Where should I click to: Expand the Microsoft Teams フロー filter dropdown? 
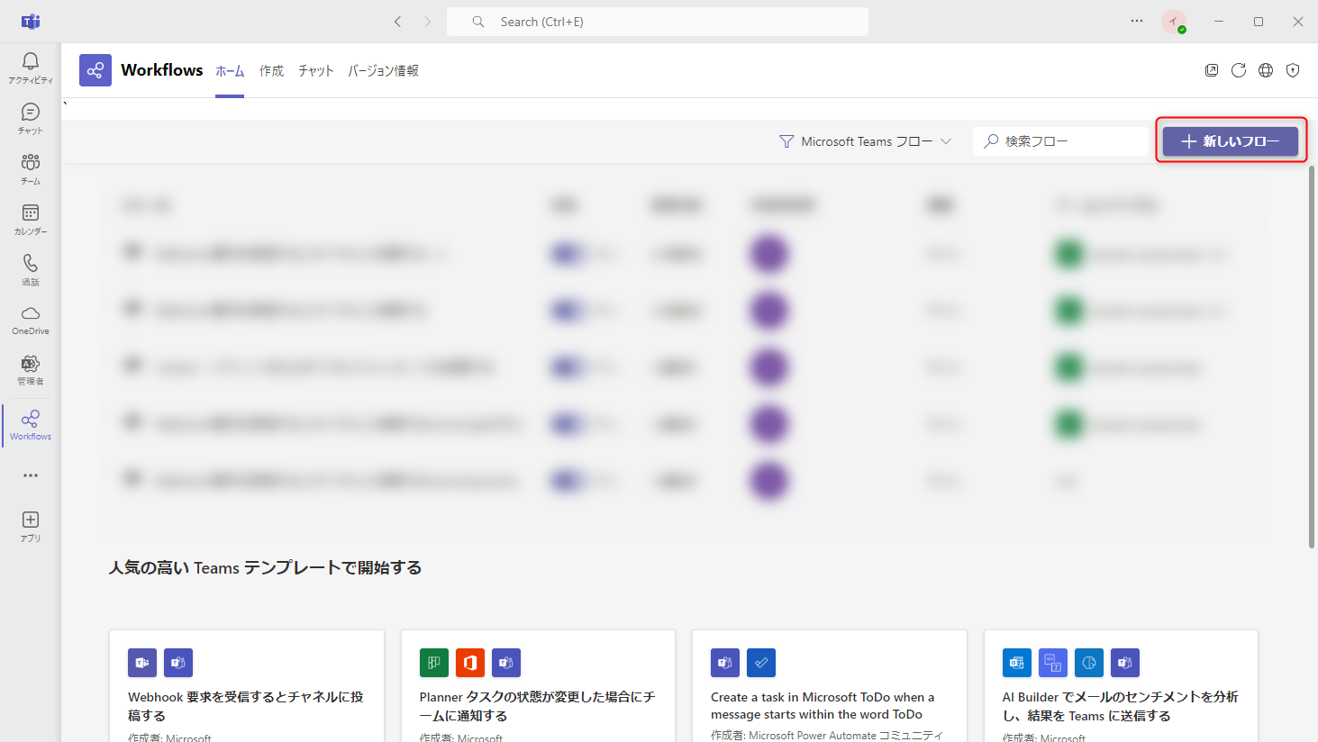pyautogui.click(x=865, y=141)
